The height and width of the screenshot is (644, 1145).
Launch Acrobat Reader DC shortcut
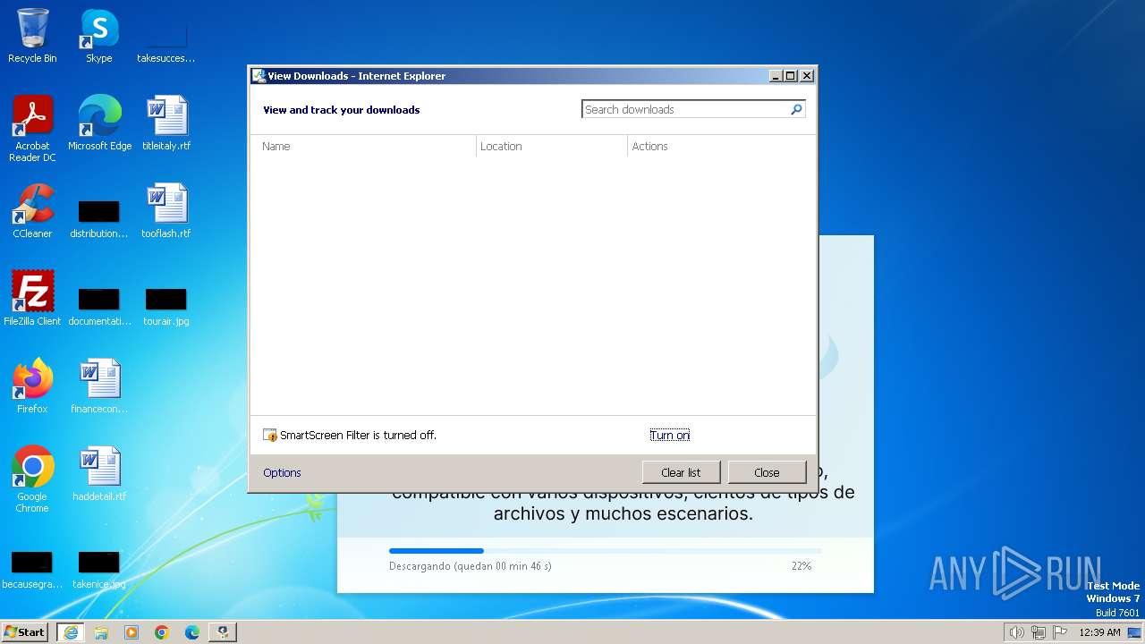[32, 128]
